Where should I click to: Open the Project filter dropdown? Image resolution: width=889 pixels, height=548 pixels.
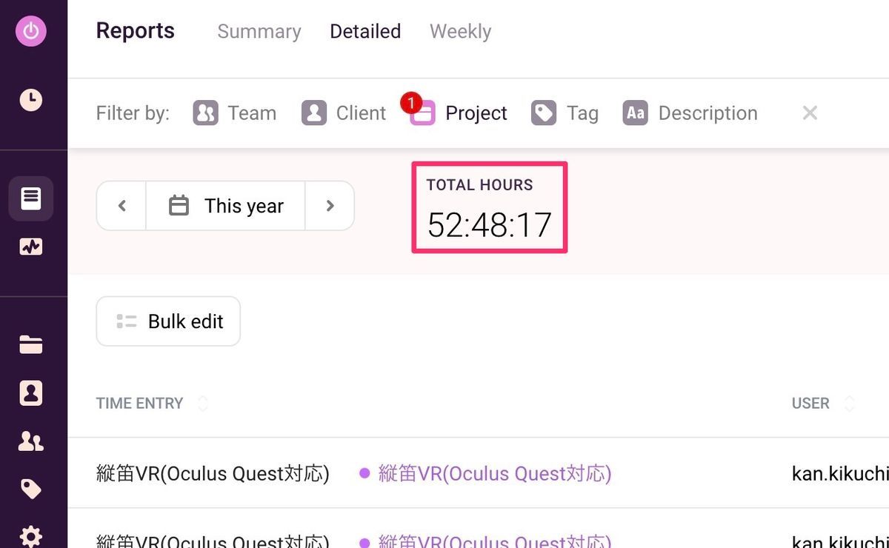pyautogui.click(x=459, y=113)
